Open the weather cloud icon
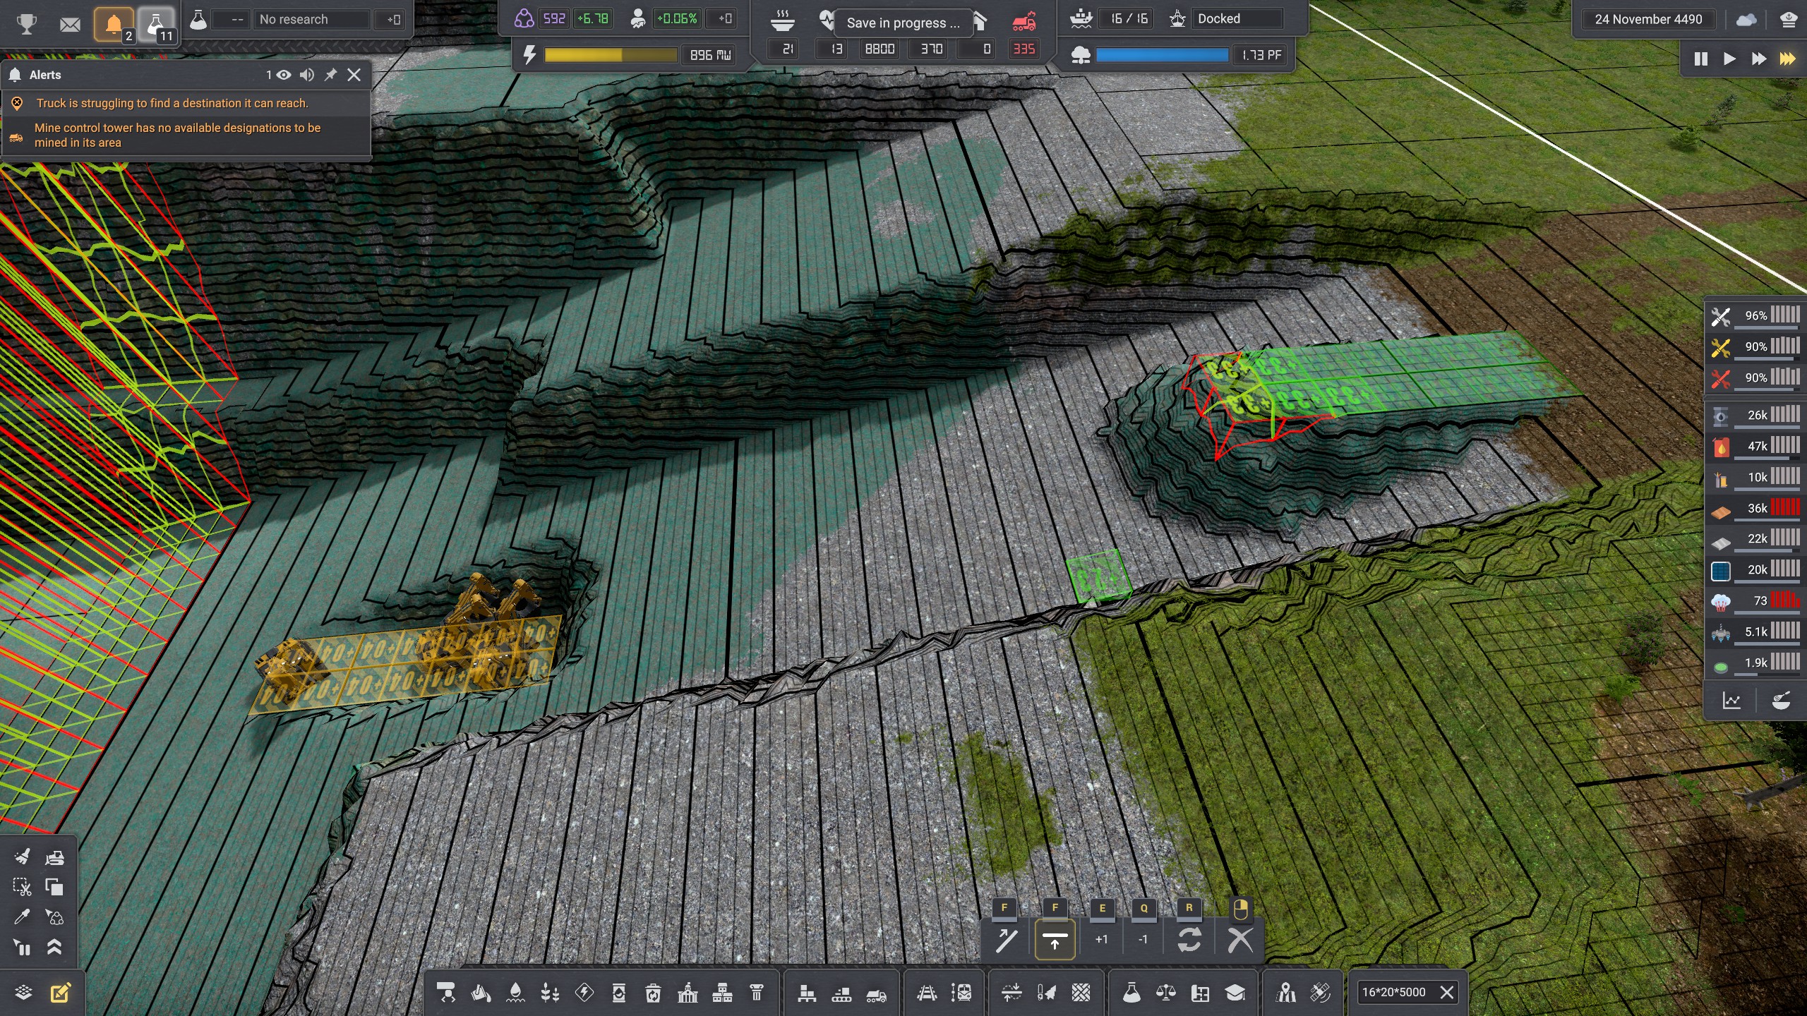 [1746, 20]
